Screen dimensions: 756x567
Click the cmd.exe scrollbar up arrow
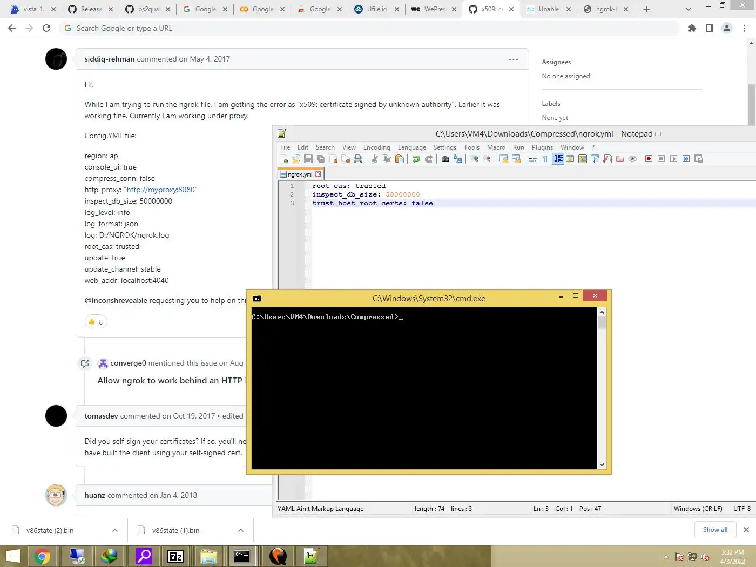tap(602, 312)
